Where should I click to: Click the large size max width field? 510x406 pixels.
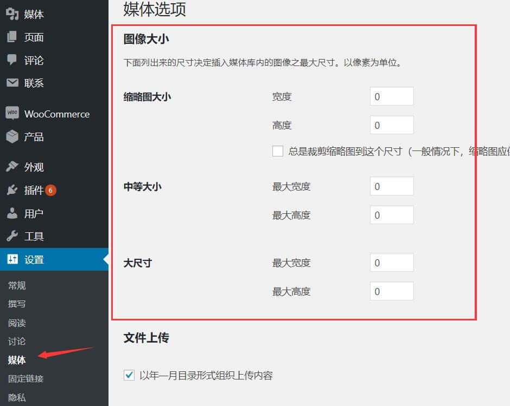coord(391,263)
